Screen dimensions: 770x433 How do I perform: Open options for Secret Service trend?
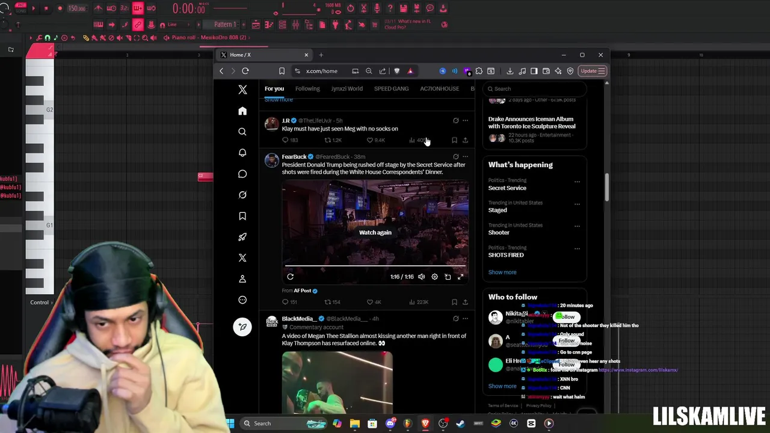pos(577,181)
